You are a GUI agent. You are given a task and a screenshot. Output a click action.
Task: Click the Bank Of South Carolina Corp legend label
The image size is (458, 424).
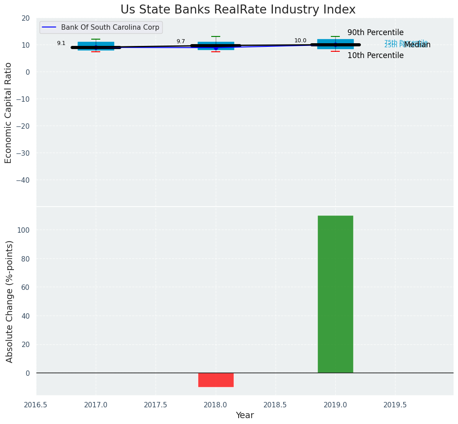coord(110,27)
